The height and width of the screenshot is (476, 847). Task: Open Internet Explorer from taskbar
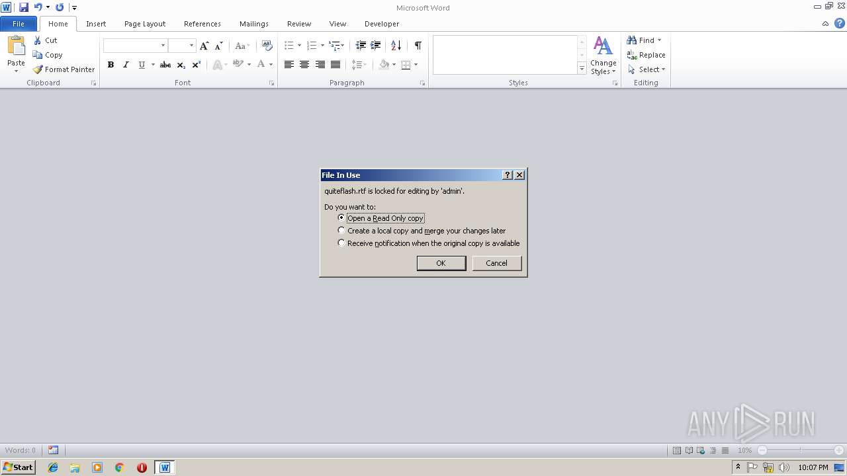53,467
